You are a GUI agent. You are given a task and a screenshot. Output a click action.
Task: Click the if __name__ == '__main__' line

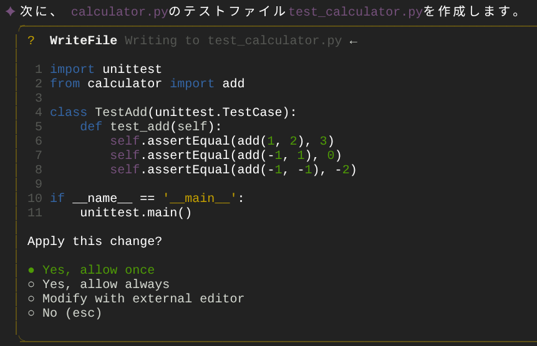pos(147,198)
